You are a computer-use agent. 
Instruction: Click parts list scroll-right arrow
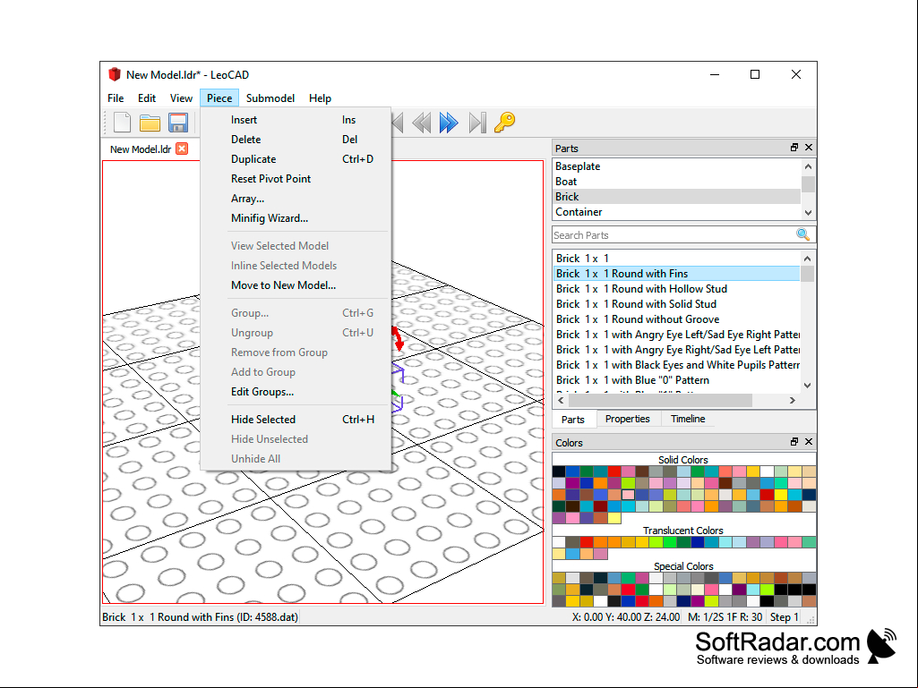(x=792, y=400)
